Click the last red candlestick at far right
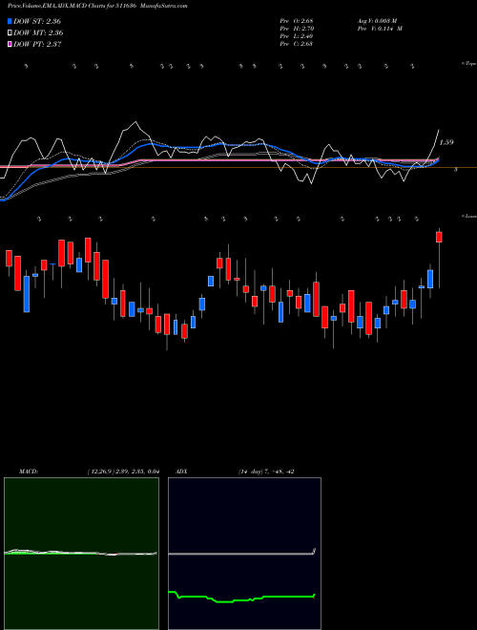The height and width of the screenshot is (630, 477). (439, 237)
